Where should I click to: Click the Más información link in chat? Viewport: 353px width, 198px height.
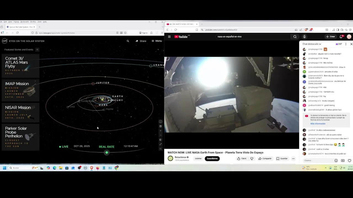pyautogui.click(x=318, y=124)
